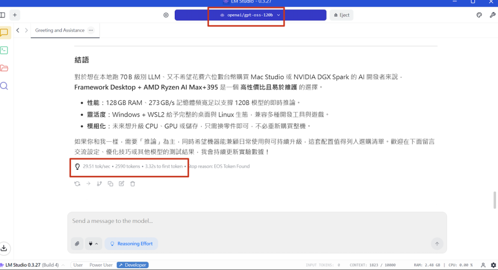
Task: Continue the assistant message with the arrow icon
Action: click(89, 184)
